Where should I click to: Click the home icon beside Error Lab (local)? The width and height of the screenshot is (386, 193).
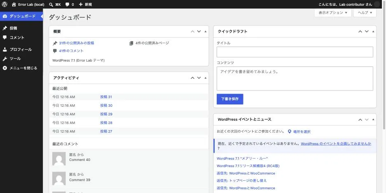pos(14,5)
